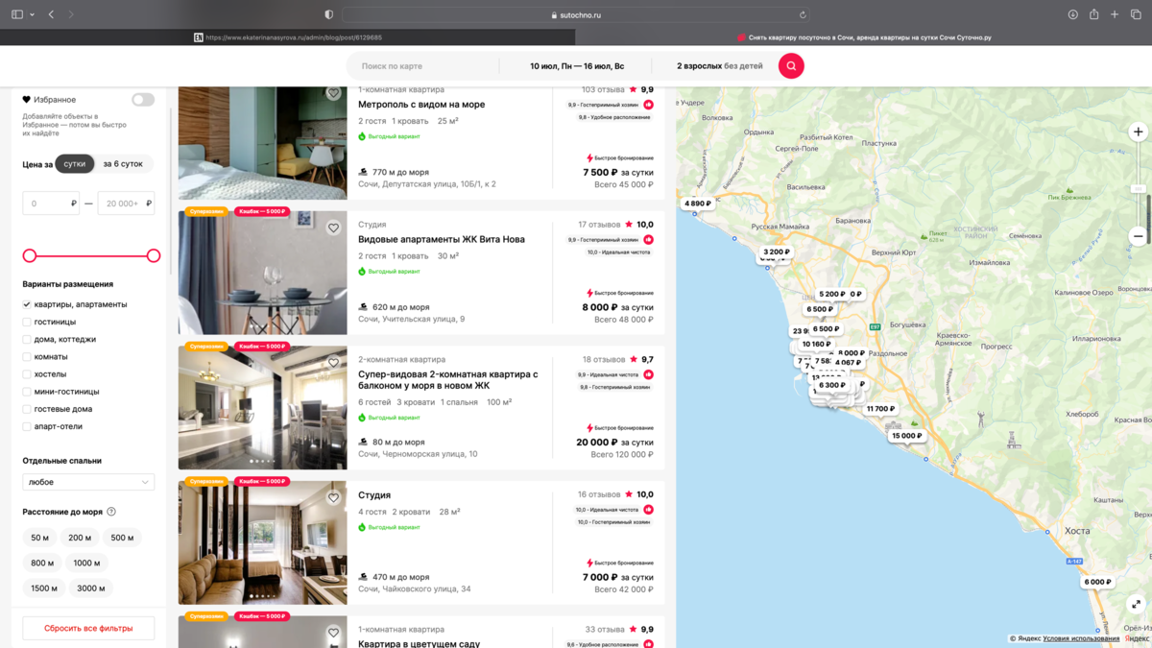1152x648 pixels.
Task: Click the 11 700 ₽ map price marker
Action: point(880,409)
